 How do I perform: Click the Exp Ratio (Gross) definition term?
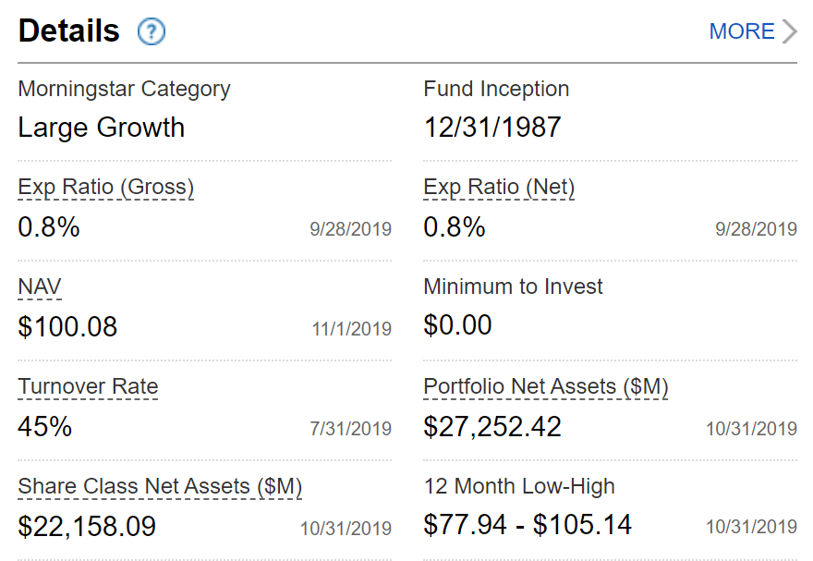[106, 188]
